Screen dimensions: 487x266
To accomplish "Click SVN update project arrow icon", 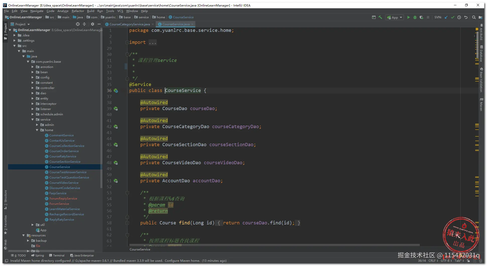I will pyautogui.click(x=446, y=17).
